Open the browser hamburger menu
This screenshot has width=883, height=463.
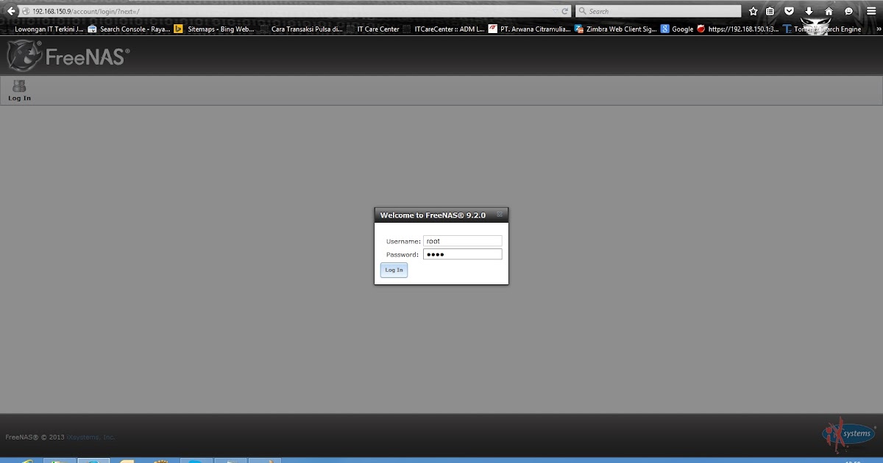tap(870, 11)
